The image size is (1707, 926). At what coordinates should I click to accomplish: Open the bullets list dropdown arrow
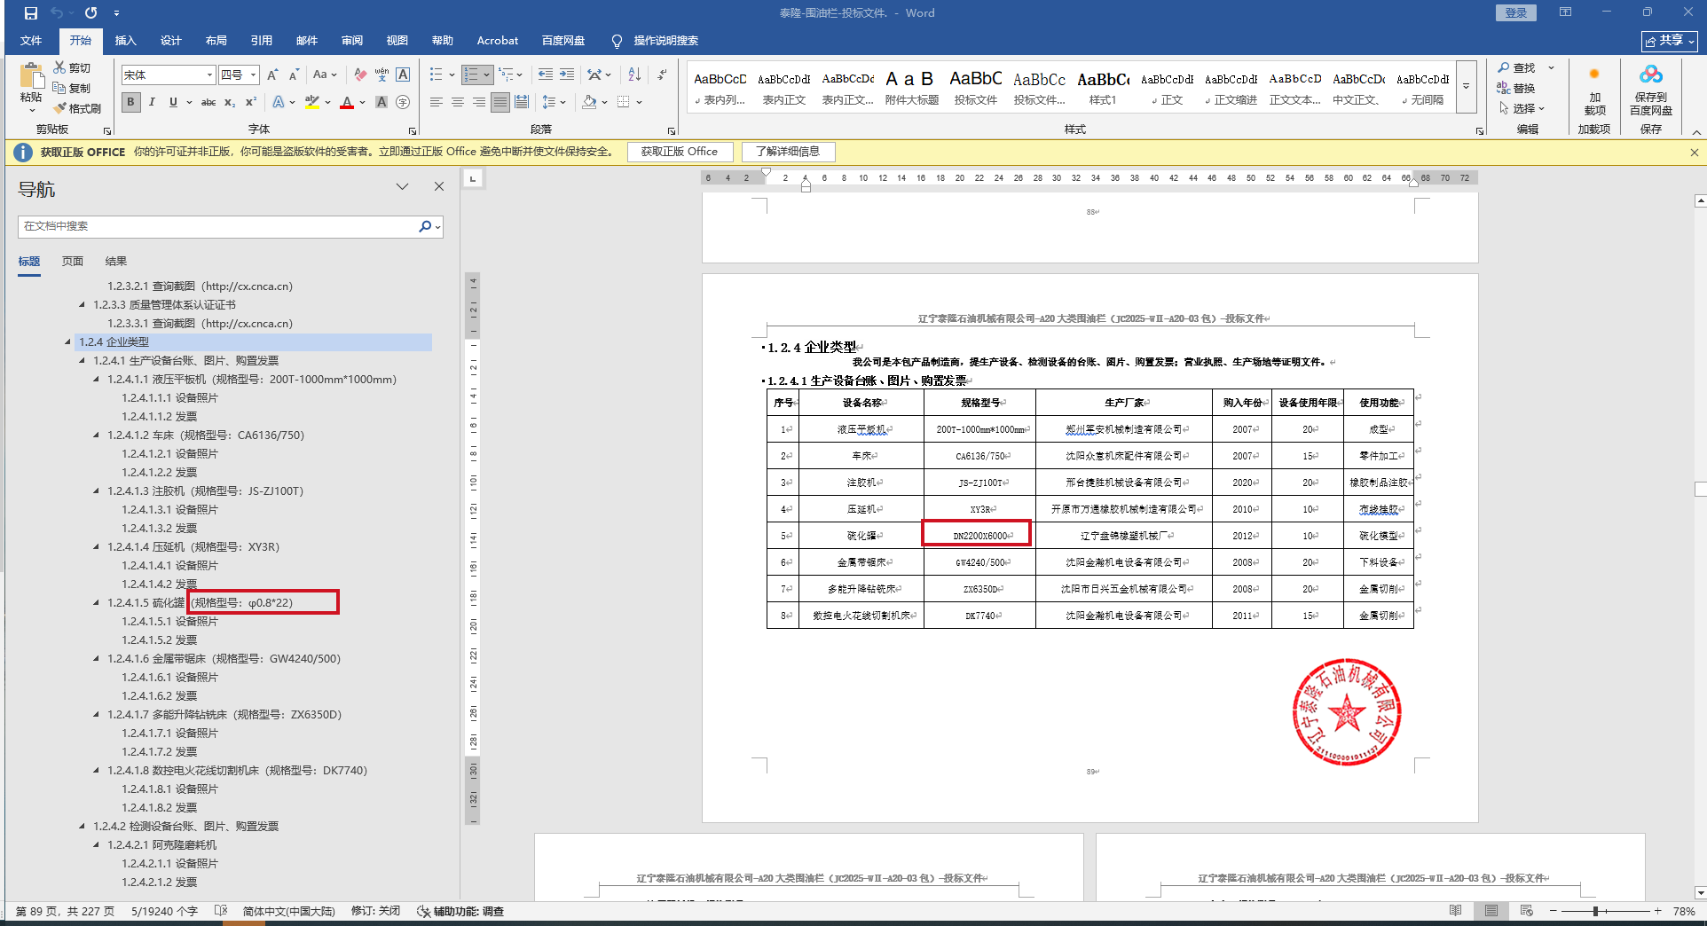[452, 75]
